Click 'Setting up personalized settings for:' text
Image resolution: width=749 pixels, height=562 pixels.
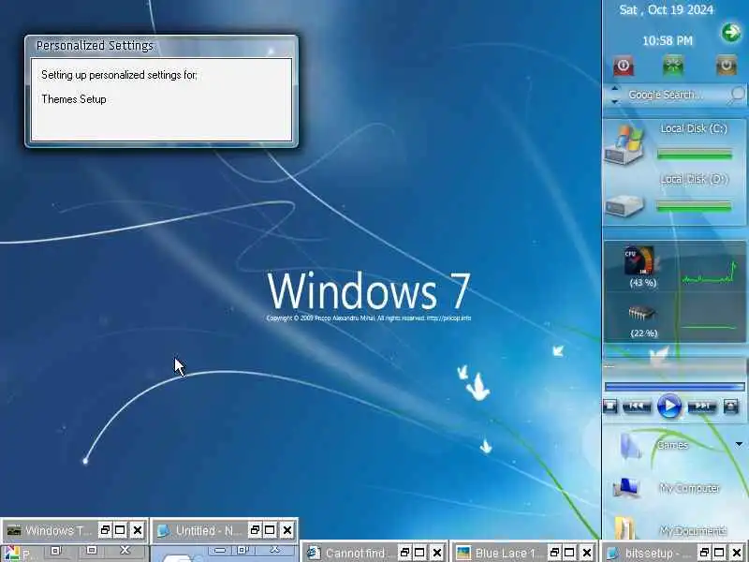click(x=119, y=75)
